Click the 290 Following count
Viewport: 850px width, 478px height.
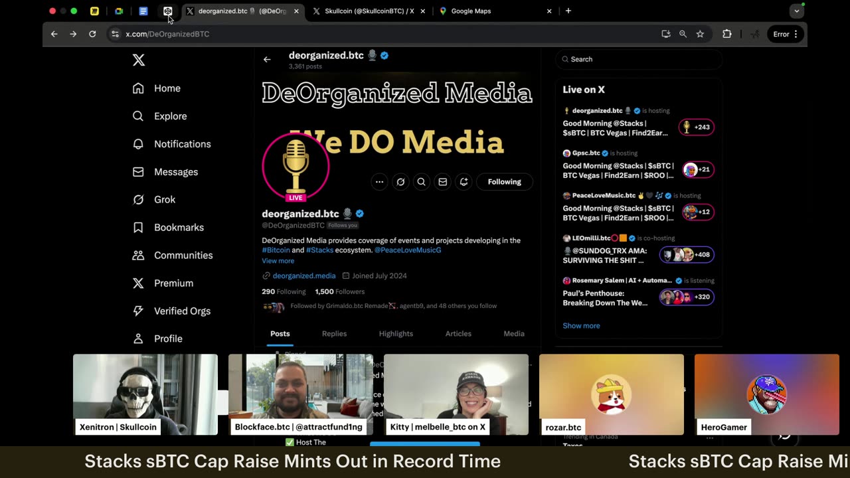(284, 291)
